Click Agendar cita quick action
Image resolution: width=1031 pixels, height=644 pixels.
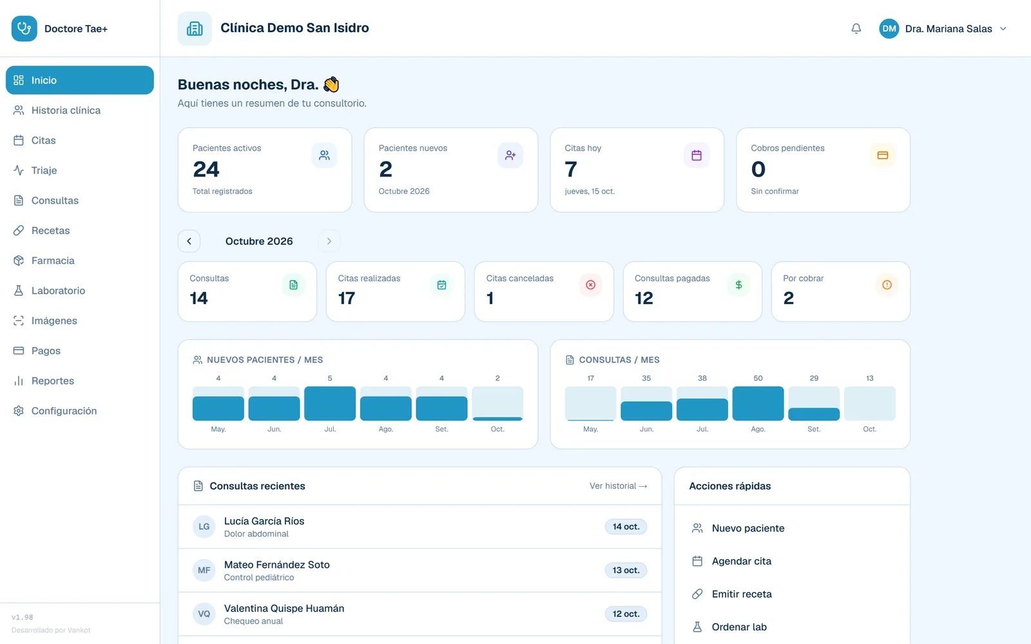click(792, 561)
